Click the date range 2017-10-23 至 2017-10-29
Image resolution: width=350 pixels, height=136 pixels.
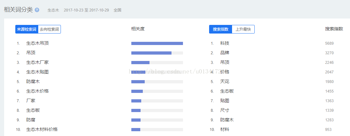pyautogui.click(x=86, y=10)
